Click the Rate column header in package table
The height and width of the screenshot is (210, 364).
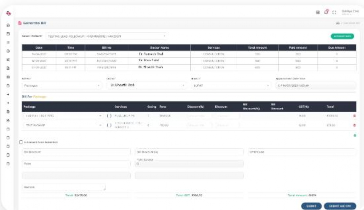tap(163, 107)
